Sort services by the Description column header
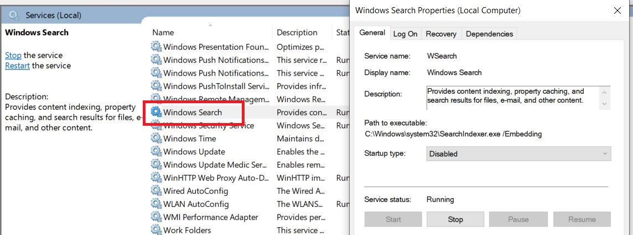 point(297,33)
